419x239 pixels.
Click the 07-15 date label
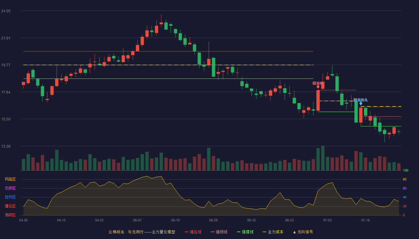coord(365,220)
